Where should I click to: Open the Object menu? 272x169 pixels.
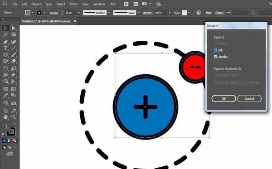click(36, 4)
